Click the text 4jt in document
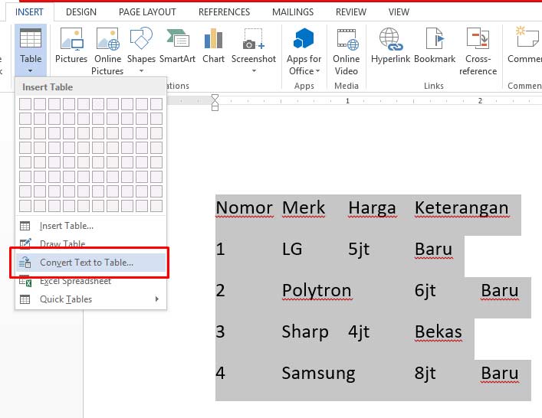The image size is (542, 418). [359, 332]
